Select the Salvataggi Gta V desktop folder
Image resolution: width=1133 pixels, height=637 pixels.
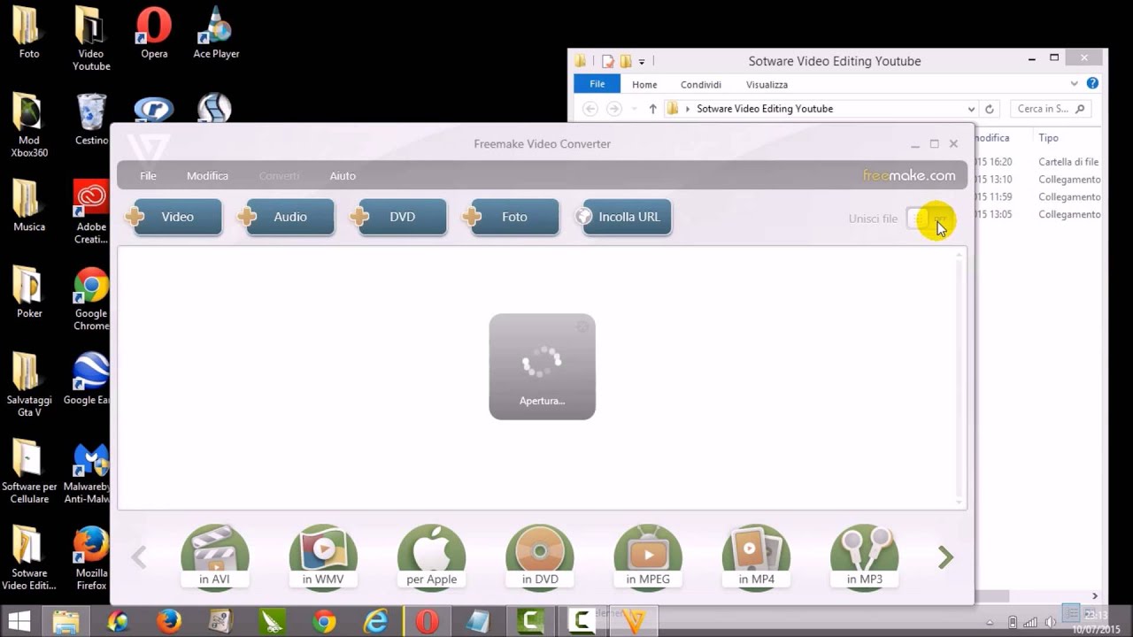click(29, 385)
